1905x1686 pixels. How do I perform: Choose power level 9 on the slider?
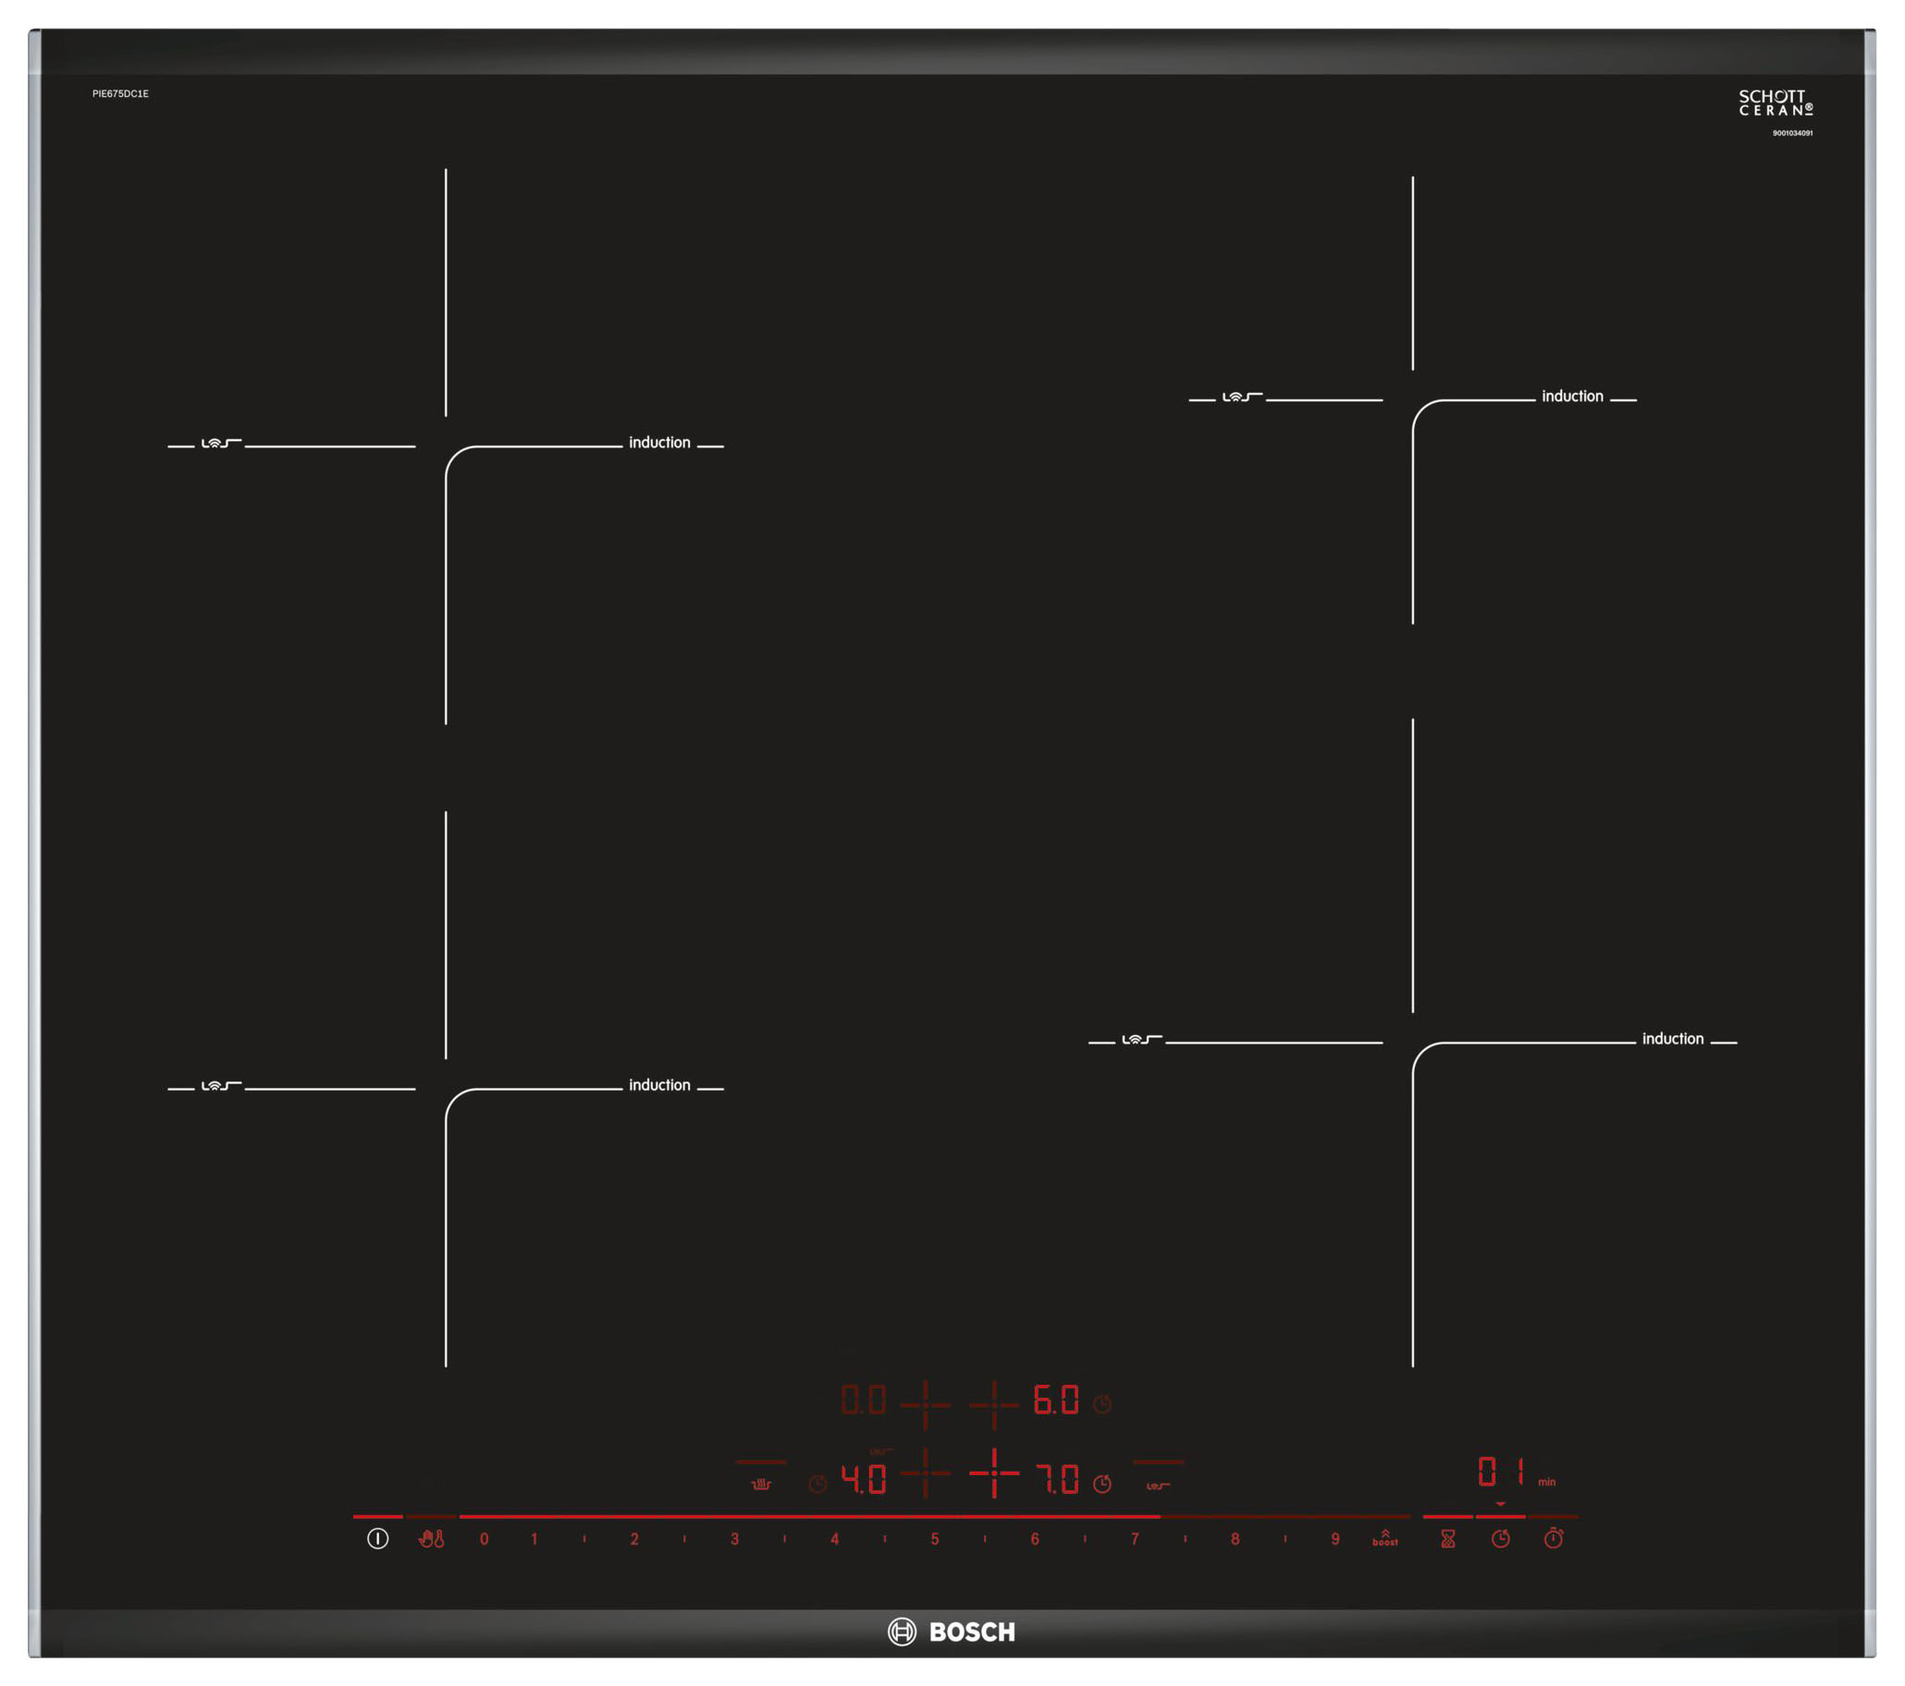tap(1335, 1540)
